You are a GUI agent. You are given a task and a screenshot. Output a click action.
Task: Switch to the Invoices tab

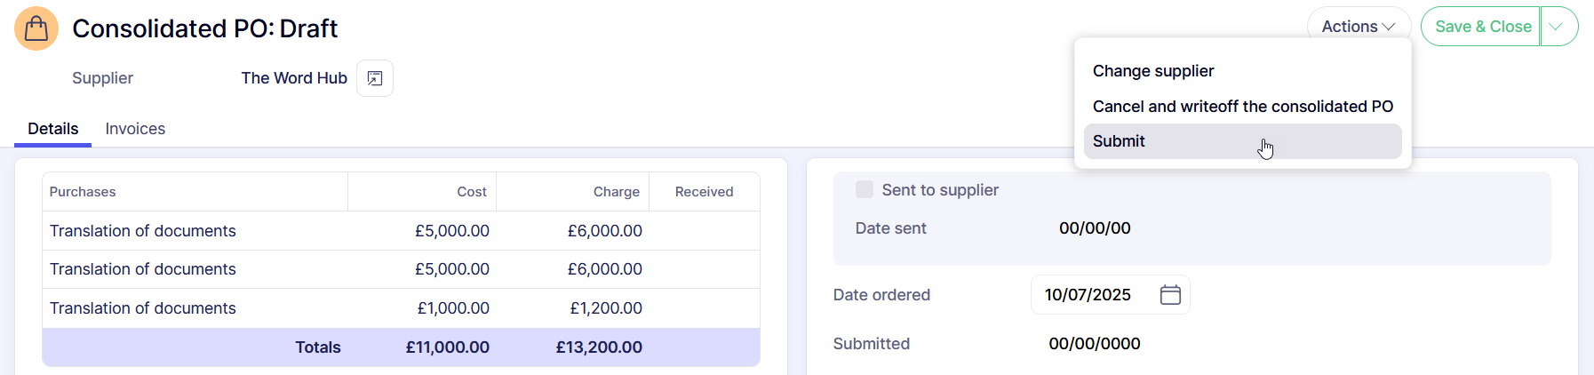135,129
